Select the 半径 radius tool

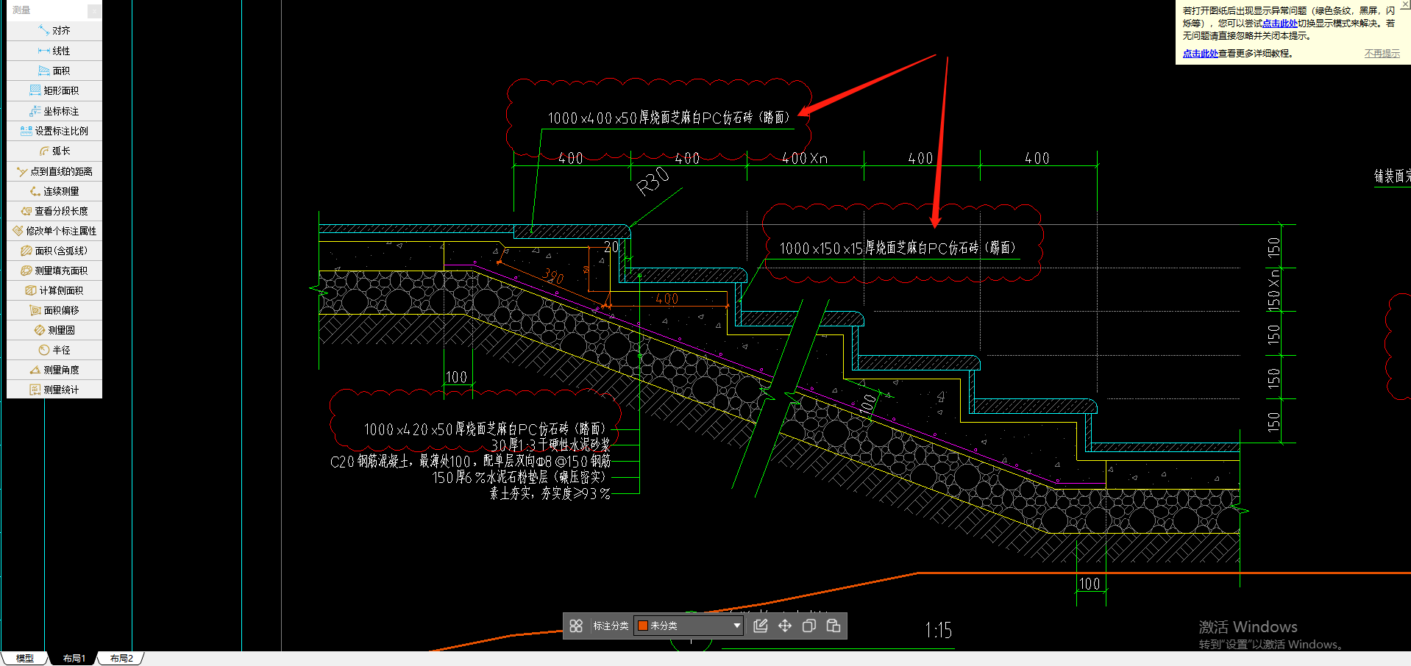click(x=54, y=350)
